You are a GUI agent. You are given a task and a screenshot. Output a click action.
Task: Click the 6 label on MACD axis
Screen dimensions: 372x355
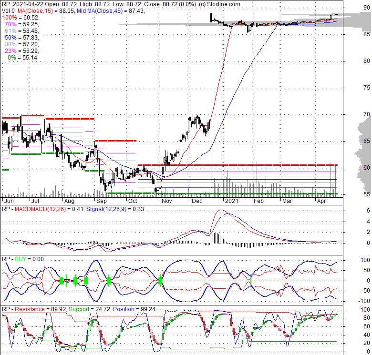tap(368, 211)
